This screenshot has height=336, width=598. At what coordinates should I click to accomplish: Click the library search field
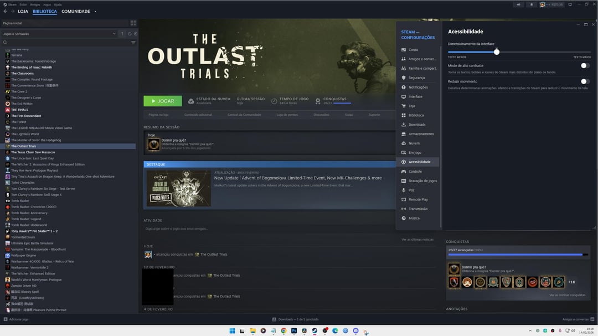[x=64, y=43]
